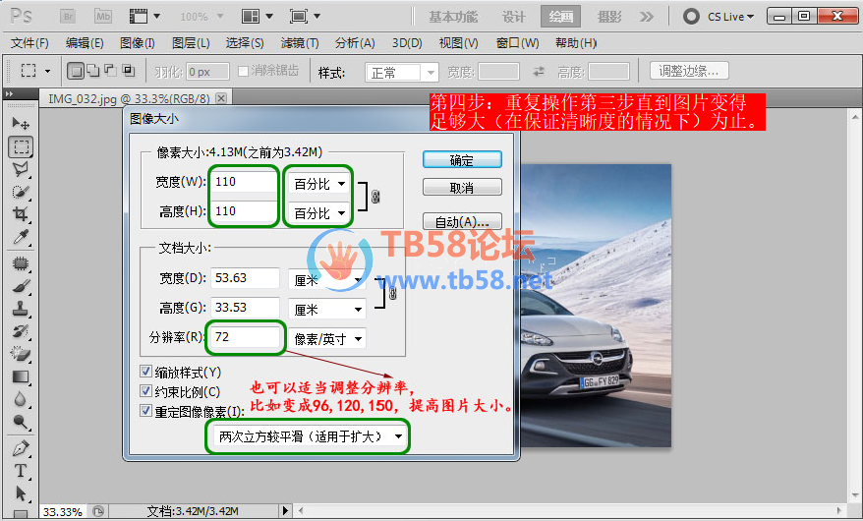Image resolution: width=863 pixels, height=521 pixels.
Task: Toggle 重定图像像素(I) checkbox
Action: click(145, 411)
